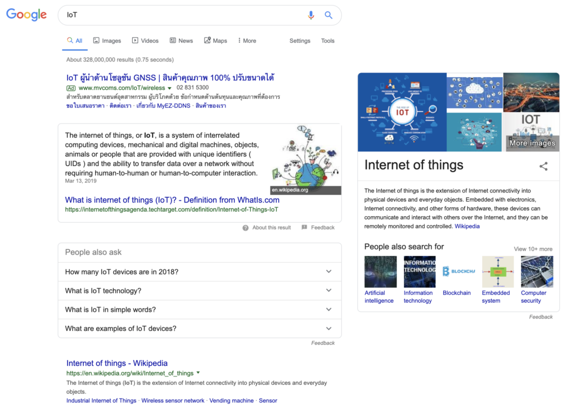The width and height of the screenshot is (576, 417).
Task: Open the mvcoms ad URL dropdown arrow
Action: coord(169,88)
